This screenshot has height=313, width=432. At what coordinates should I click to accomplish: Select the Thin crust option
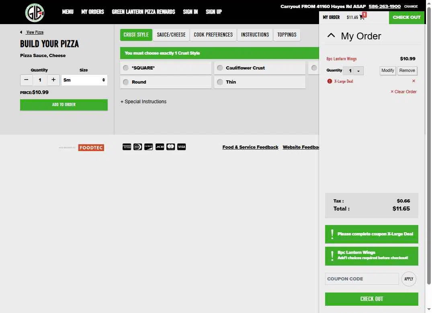(x=260, y=82)
